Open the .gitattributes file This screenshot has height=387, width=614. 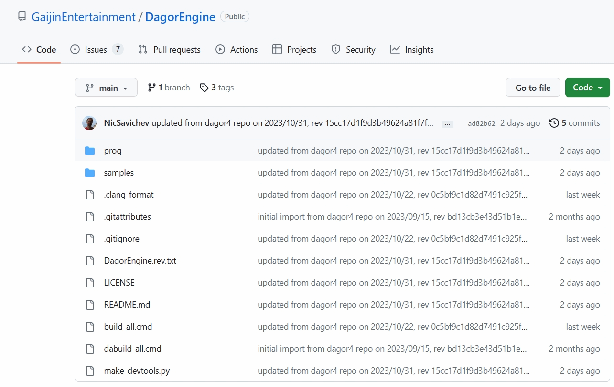[128, 217]
